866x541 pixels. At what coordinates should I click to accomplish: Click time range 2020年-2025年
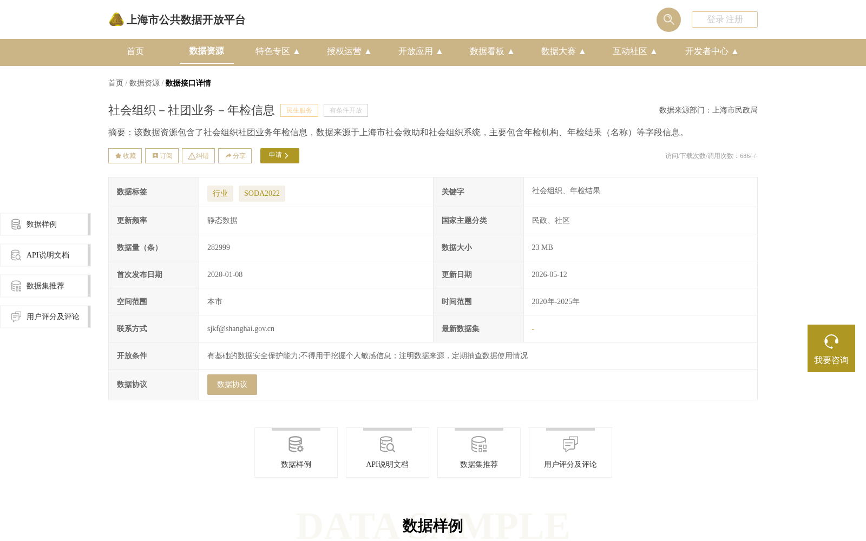[x=555, y=301]
